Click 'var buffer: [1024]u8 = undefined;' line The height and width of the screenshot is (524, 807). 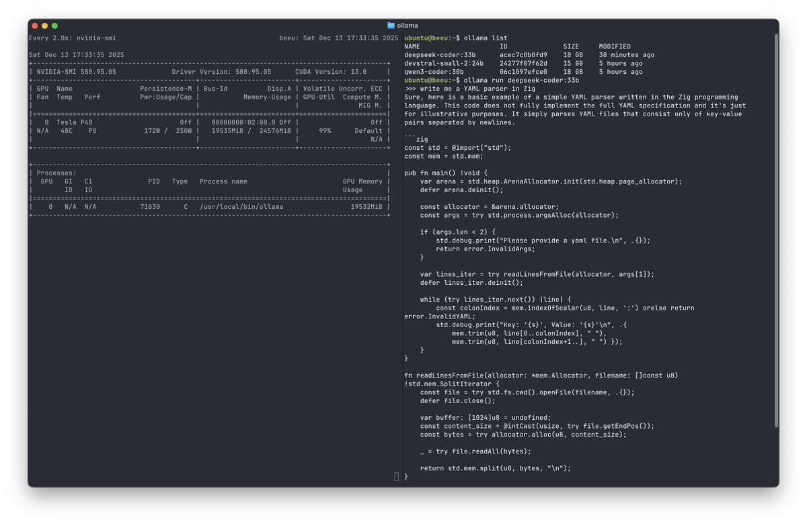click(x=486, y=417)
